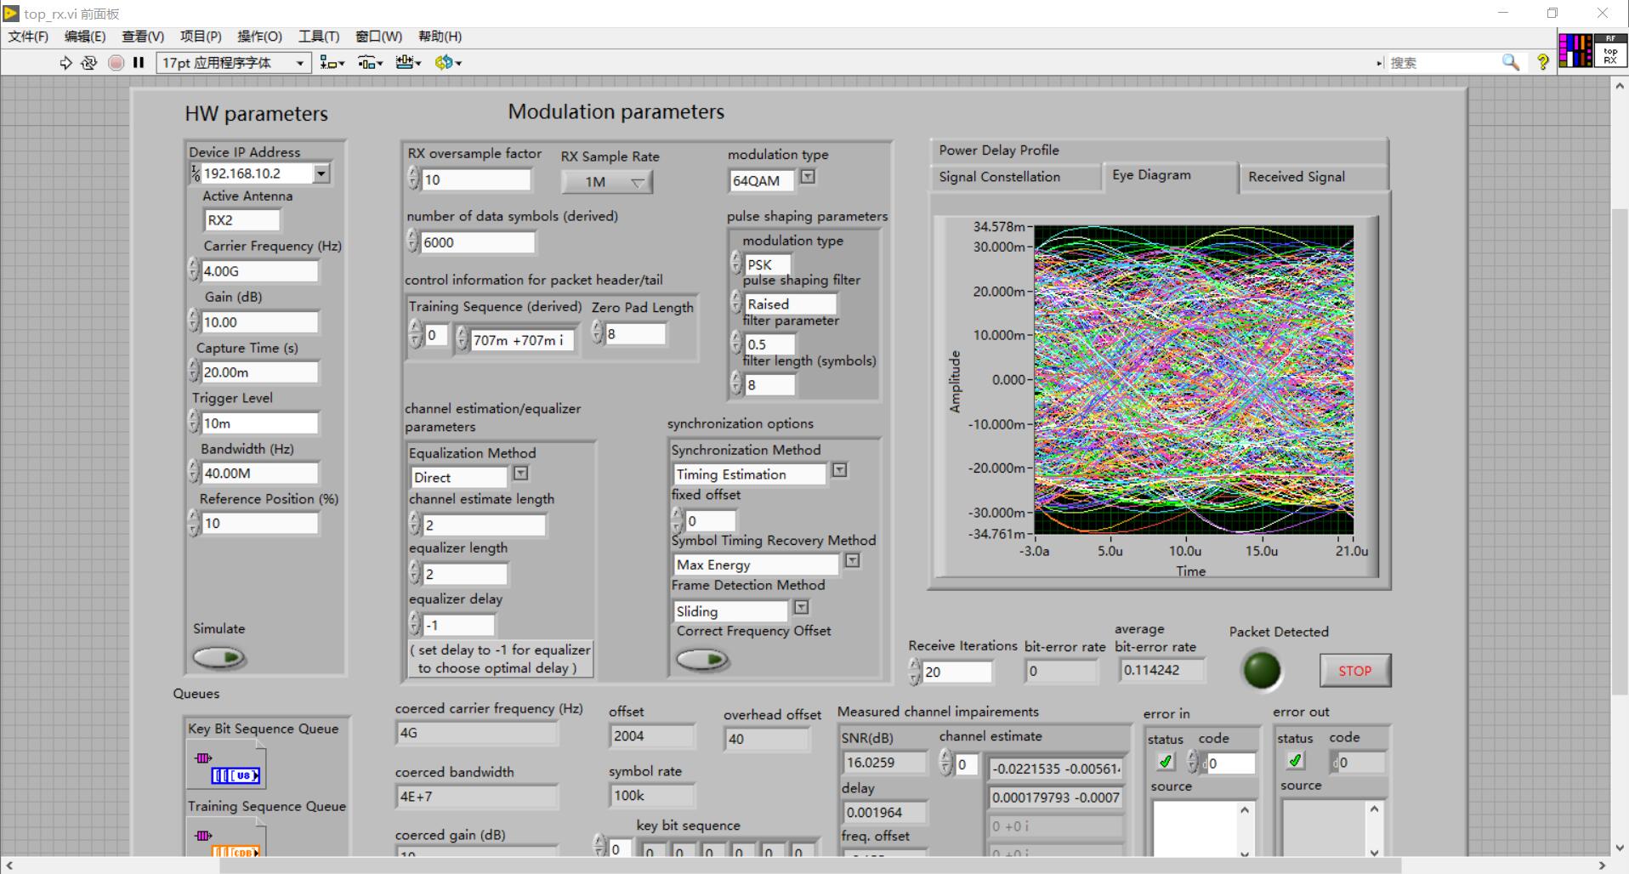Click the Abort Execution red button
This screenshot has width=1629, height=874.
click(116, 62)
